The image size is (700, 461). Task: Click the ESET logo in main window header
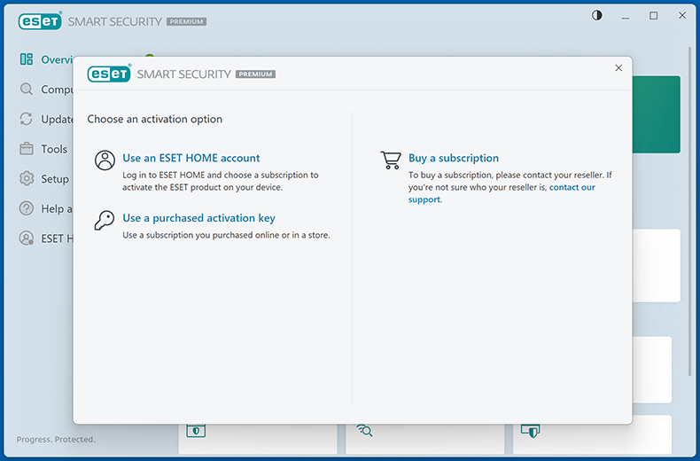(40, 21)
